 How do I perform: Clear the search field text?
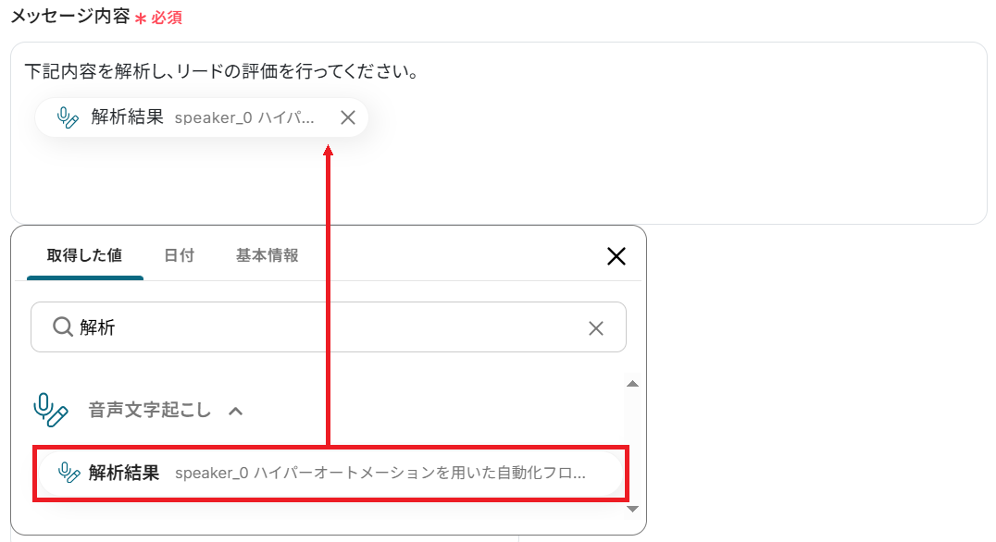tap(596, 328)
